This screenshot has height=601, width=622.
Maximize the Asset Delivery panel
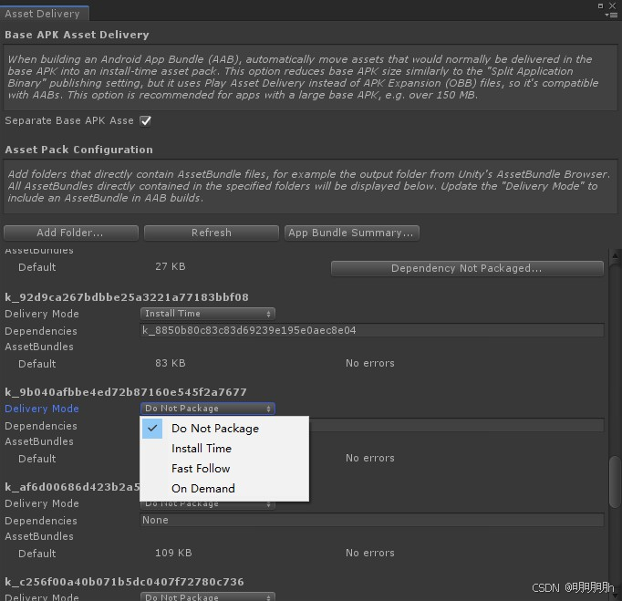pos(601,5)
